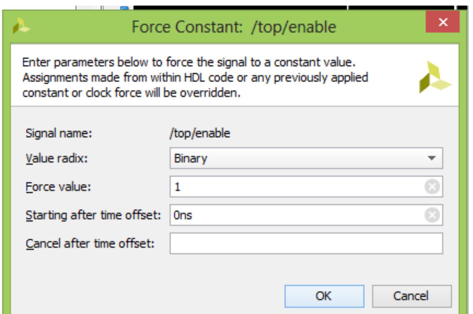Click the 'Cancel after time offset:' label
The image size is (473, 314).
point(90,243)
